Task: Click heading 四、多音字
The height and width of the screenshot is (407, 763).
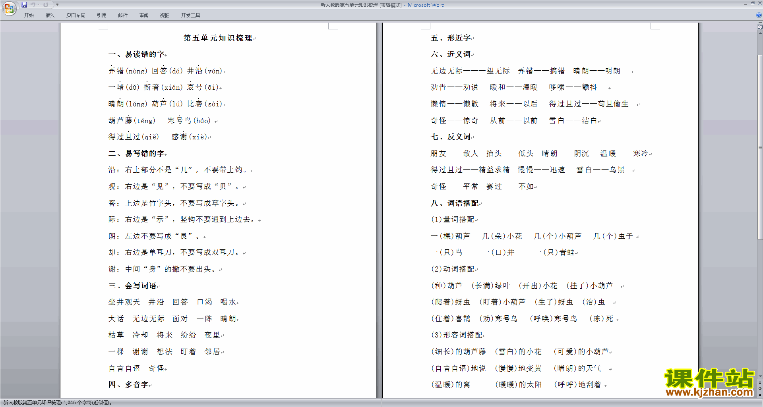Action: click(128, 385)
